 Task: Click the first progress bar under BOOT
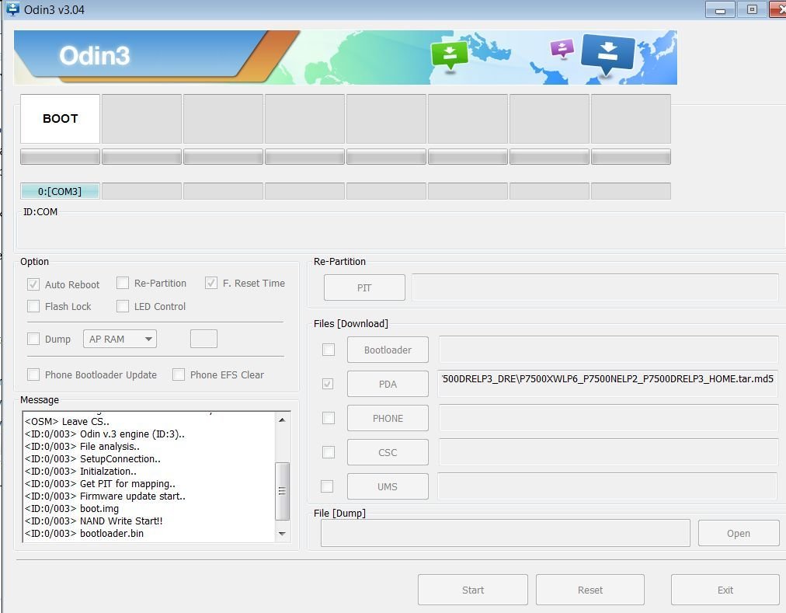click(60, 156)
